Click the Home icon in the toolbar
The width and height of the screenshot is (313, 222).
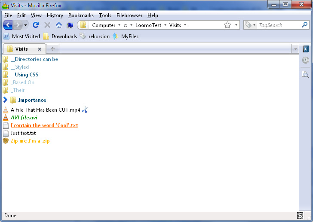point(58,25)
